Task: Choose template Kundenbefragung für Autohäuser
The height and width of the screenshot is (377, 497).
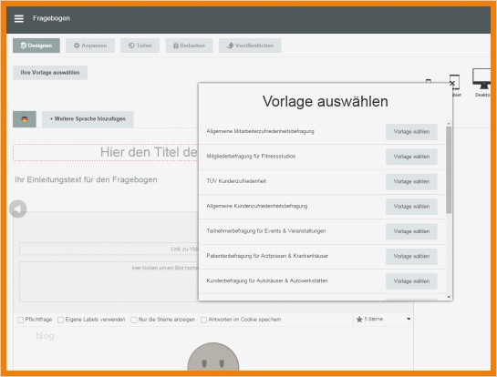Action: tap(411, 281)
